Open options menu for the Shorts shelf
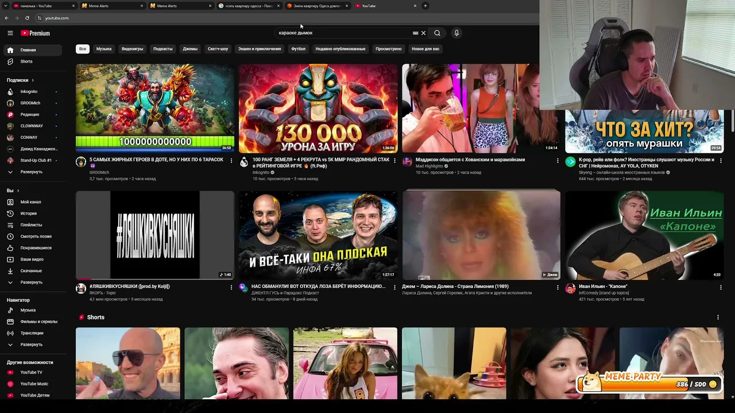Viewport: 735px width, 413px height. [718, 317]
